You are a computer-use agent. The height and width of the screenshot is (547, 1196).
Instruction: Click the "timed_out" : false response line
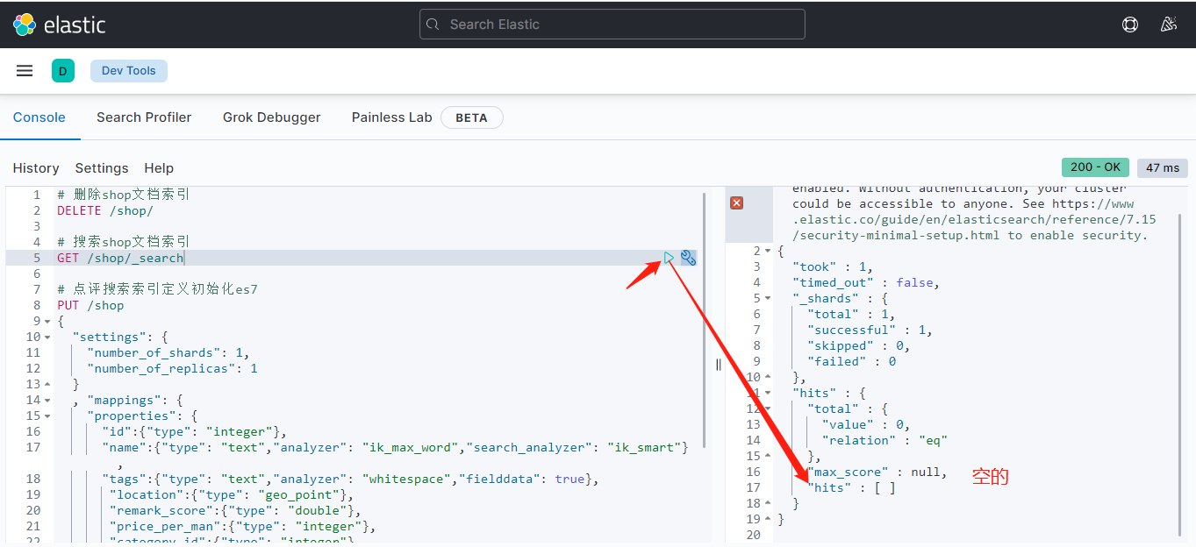tap(866, 282)
